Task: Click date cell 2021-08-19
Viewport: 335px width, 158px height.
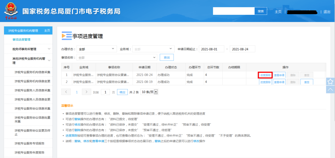Action: [145, 82]
